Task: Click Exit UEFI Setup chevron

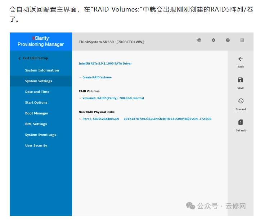Action: pos(19,58)
